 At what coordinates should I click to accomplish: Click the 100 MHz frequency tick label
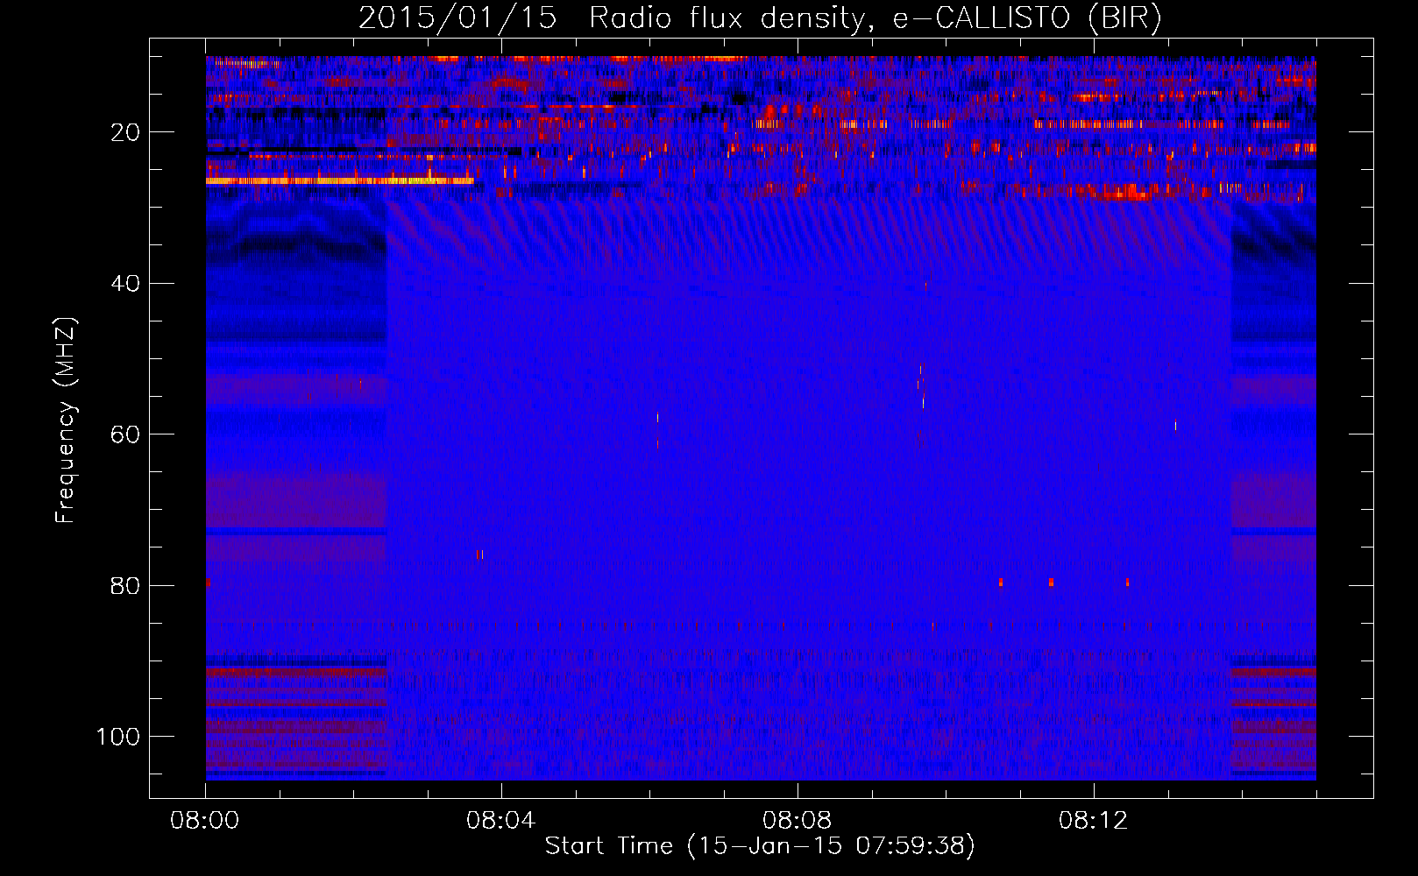tap(118, 737)
